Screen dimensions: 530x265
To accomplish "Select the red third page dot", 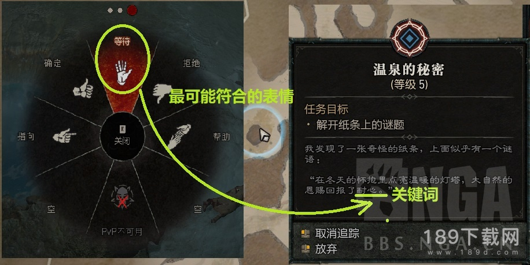I will click(x=132, y=10).
